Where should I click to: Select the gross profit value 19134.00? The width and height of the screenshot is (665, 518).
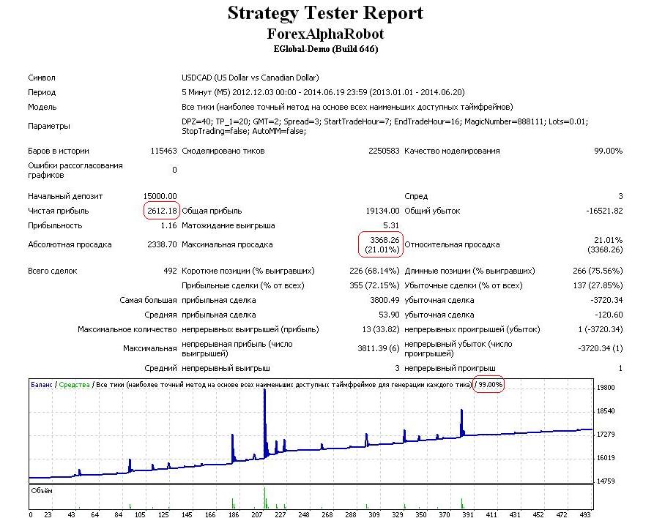[x=382, y=211]
